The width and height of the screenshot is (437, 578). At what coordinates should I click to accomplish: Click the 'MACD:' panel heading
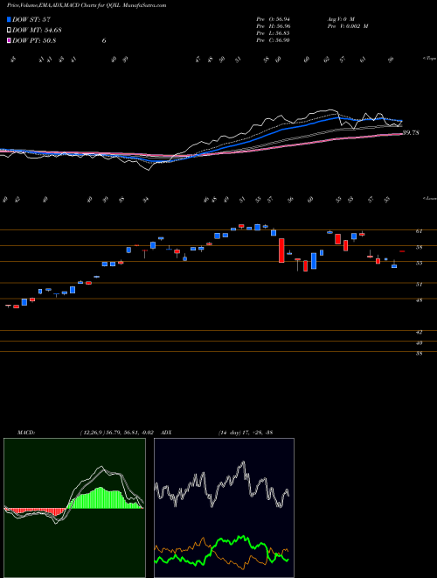point(25,432)
